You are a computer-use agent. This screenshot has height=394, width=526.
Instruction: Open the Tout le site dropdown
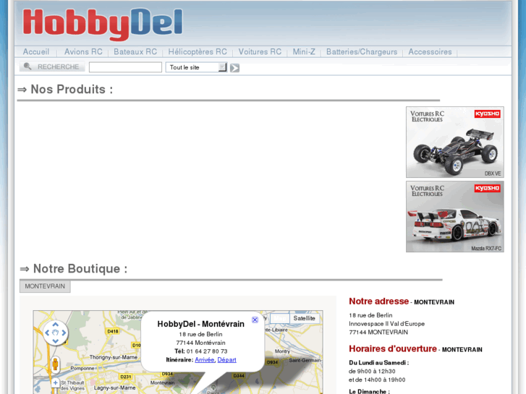196,67
